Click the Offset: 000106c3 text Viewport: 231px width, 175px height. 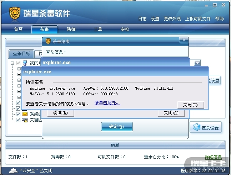pyautogui.click(x=100, y=94)
